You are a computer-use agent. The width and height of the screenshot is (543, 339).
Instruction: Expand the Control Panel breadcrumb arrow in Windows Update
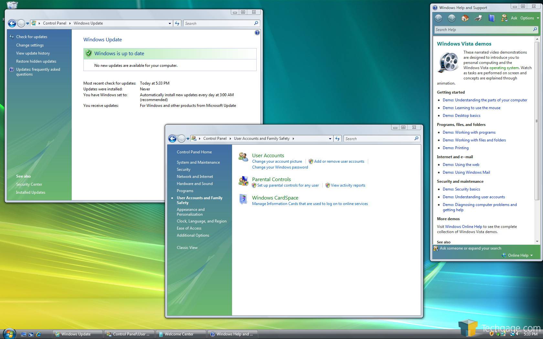(x=70, y=23)
